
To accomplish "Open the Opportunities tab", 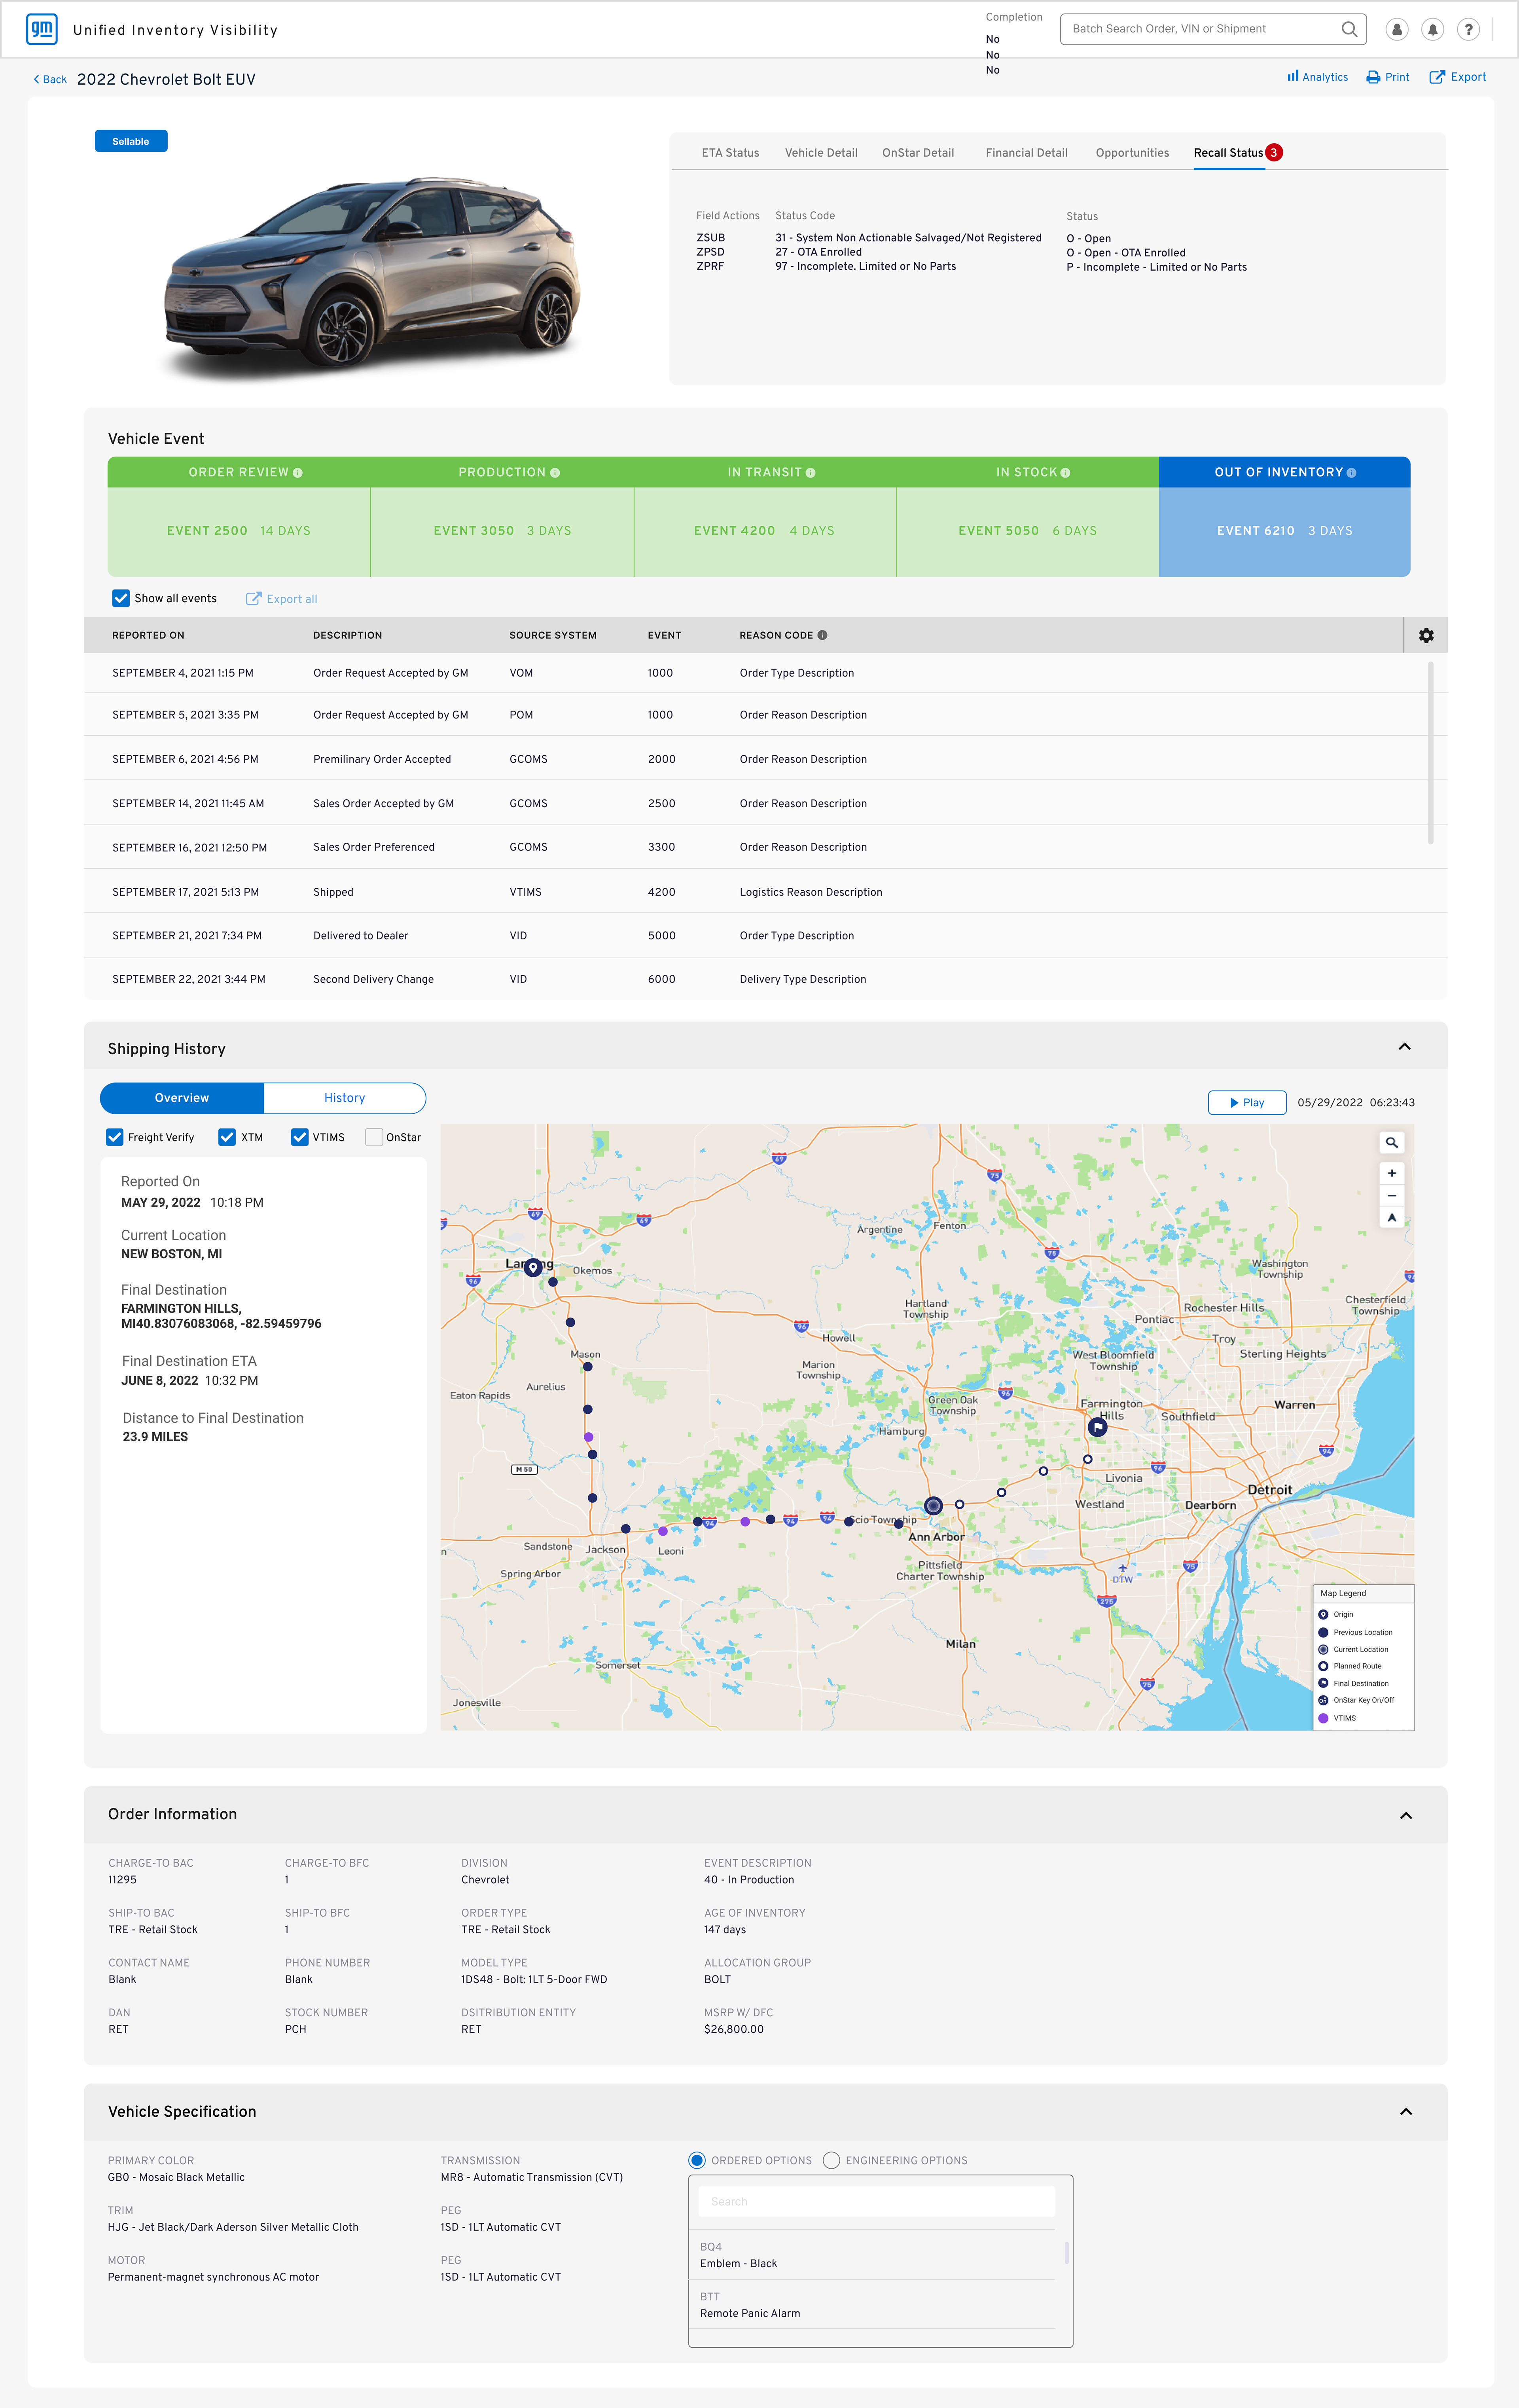I will pos(1132,153).
